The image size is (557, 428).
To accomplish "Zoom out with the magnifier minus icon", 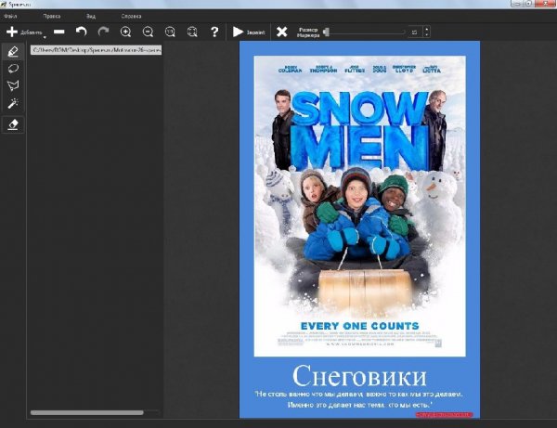I will tap(148, 32).
